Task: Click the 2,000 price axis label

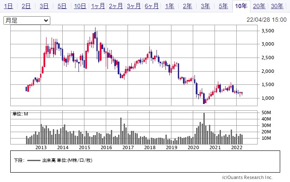Action: pos(268,71)
